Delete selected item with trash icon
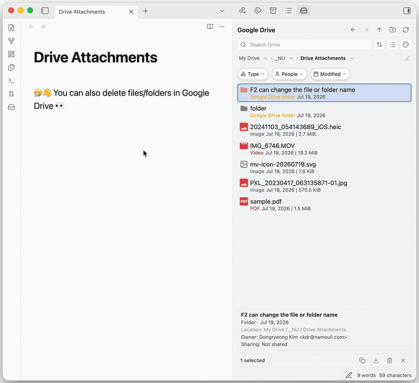 [389, 360]
